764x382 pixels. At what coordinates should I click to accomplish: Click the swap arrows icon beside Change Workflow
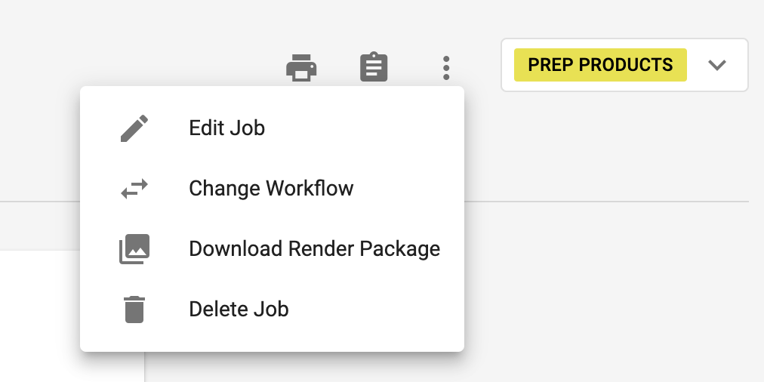click(135, 189)
